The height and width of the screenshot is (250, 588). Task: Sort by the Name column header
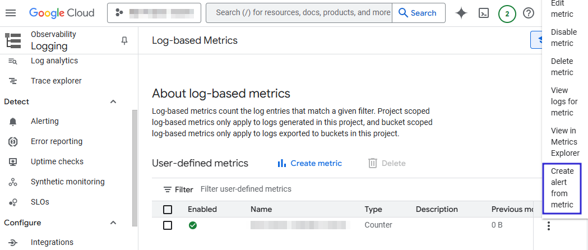point(261,210)
